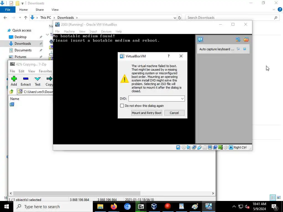Click the help question mark in VirtualBoxVM dialog
This screenshot has width=283, height=212.
pyautogui.click(x=169, y=56)
